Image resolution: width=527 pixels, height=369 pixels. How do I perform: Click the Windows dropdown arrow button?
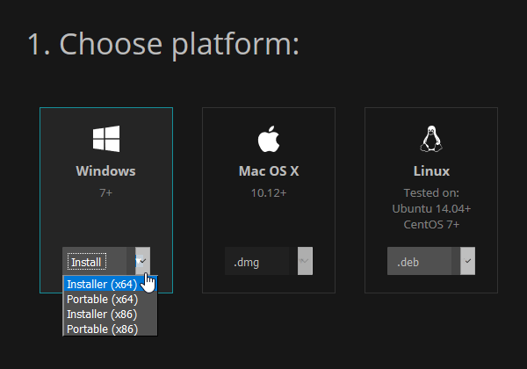(x=143, y=261)
